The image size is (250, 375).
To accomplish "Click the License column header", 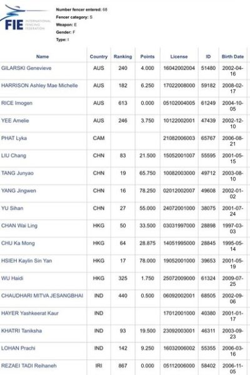I will pos(179,57).
